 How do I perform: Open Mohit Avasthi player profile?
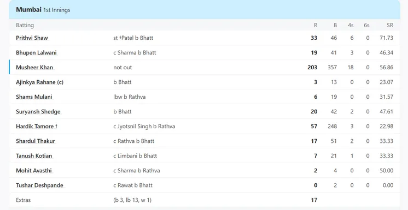point(34,171)
